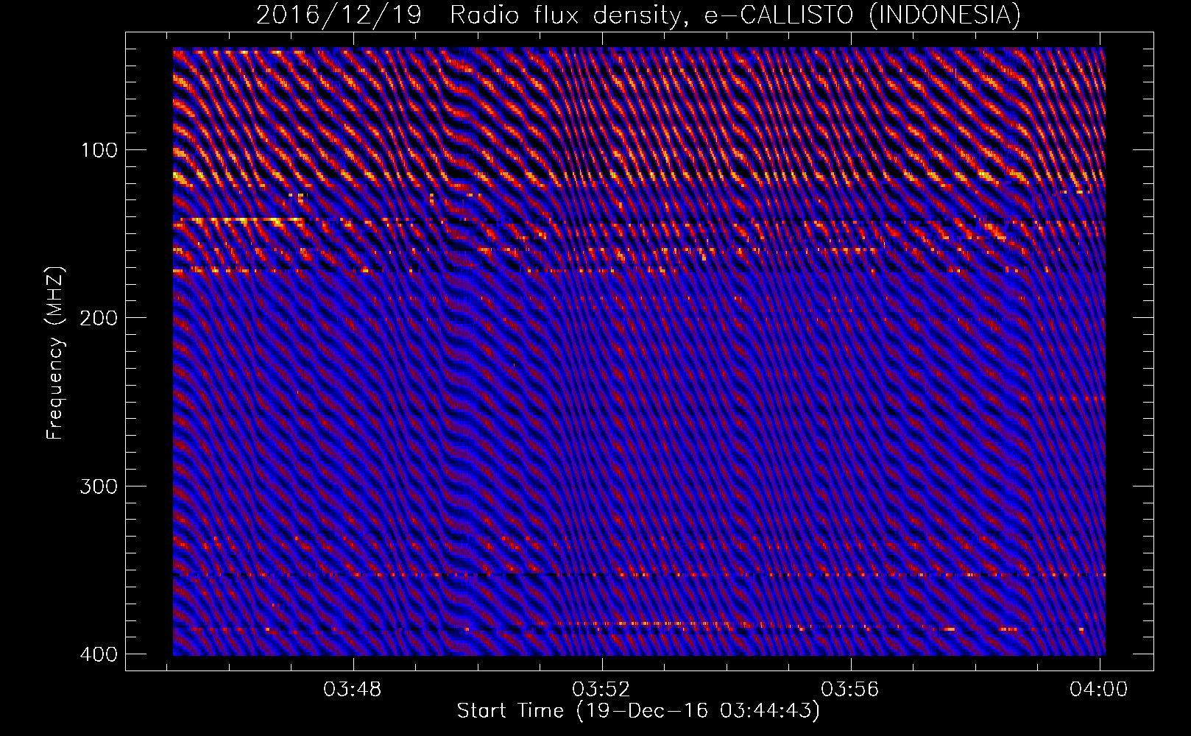Click the 300 MHz frequency tick label
Viewport: 1191px width, 736px height.
(98, 486)
